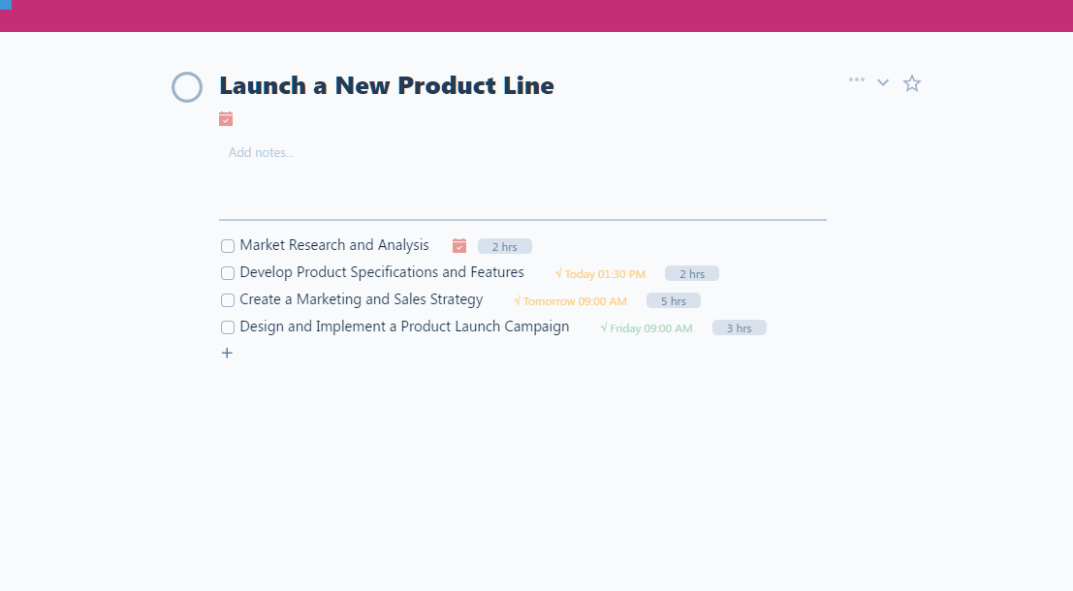1073x591 pixels.
Task: Check Develop Product Specifications and Features checkbox
Action: (x=228, y=273)
